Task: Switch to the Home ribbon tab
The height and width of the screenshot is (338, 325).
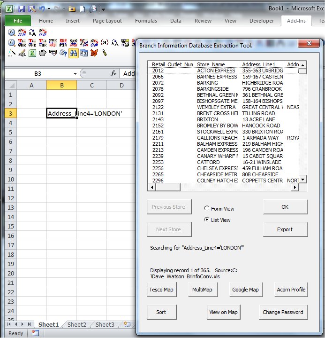Action: [x=46, y=21]
